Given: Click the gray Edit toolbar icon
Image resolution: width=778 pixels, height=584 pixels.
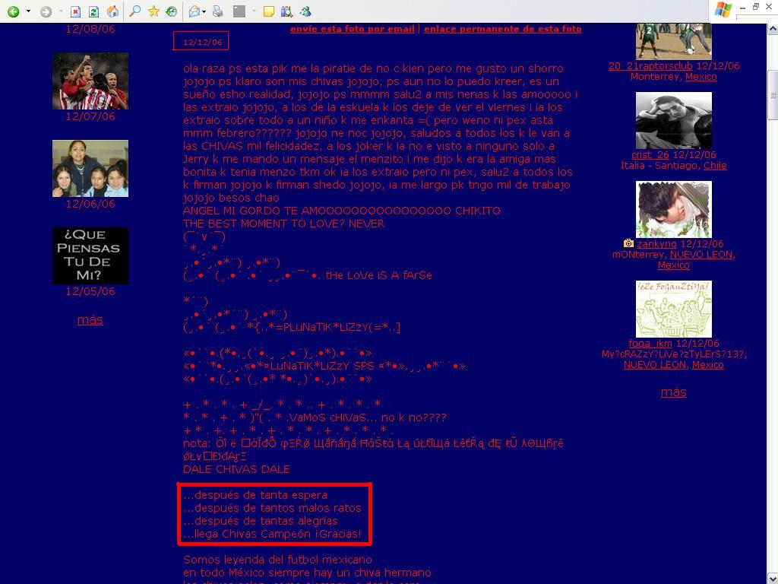Looking at the screenshot, I should [x=239, y=11].
